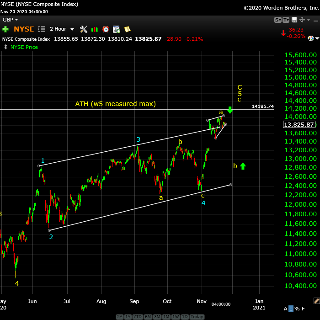Click the green down arrow near ATH line
Viewport: 320px width, 320px height.
coord(230,110)
